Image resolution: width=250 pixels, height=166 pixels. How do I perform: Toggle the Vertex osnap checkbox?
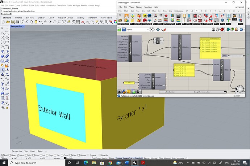(x=79, y=155)
